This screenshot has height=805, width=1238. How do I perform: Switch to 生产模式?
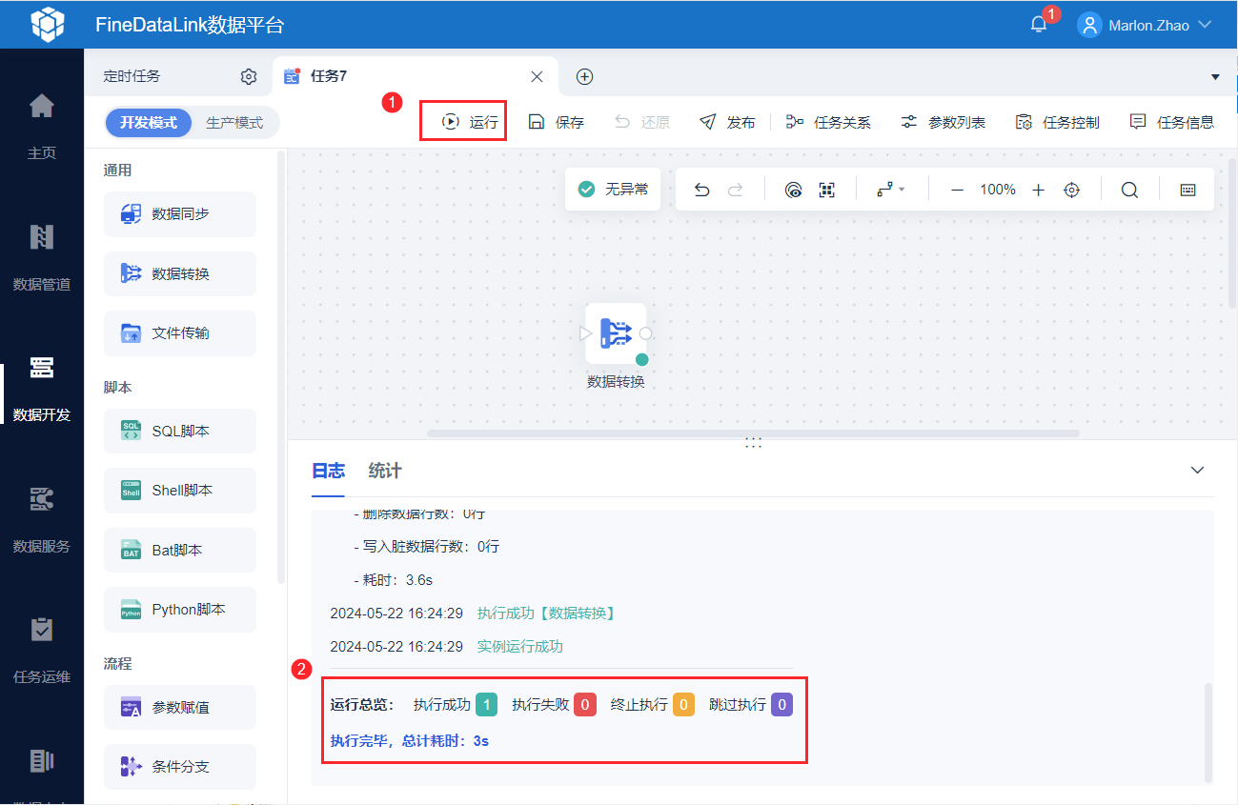pyautogui.click(x=234, y=122)
